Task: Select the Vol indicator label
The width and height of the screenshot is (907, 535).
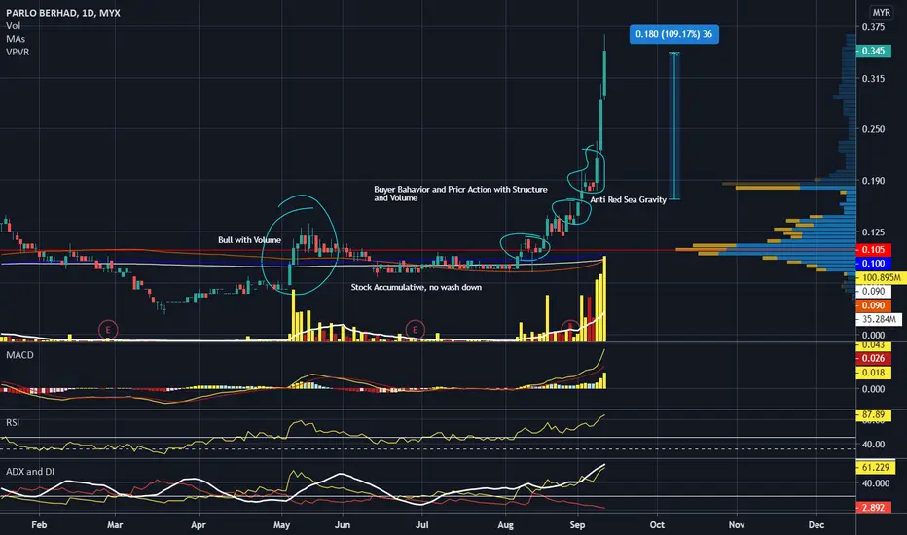Action: (14, 26)
